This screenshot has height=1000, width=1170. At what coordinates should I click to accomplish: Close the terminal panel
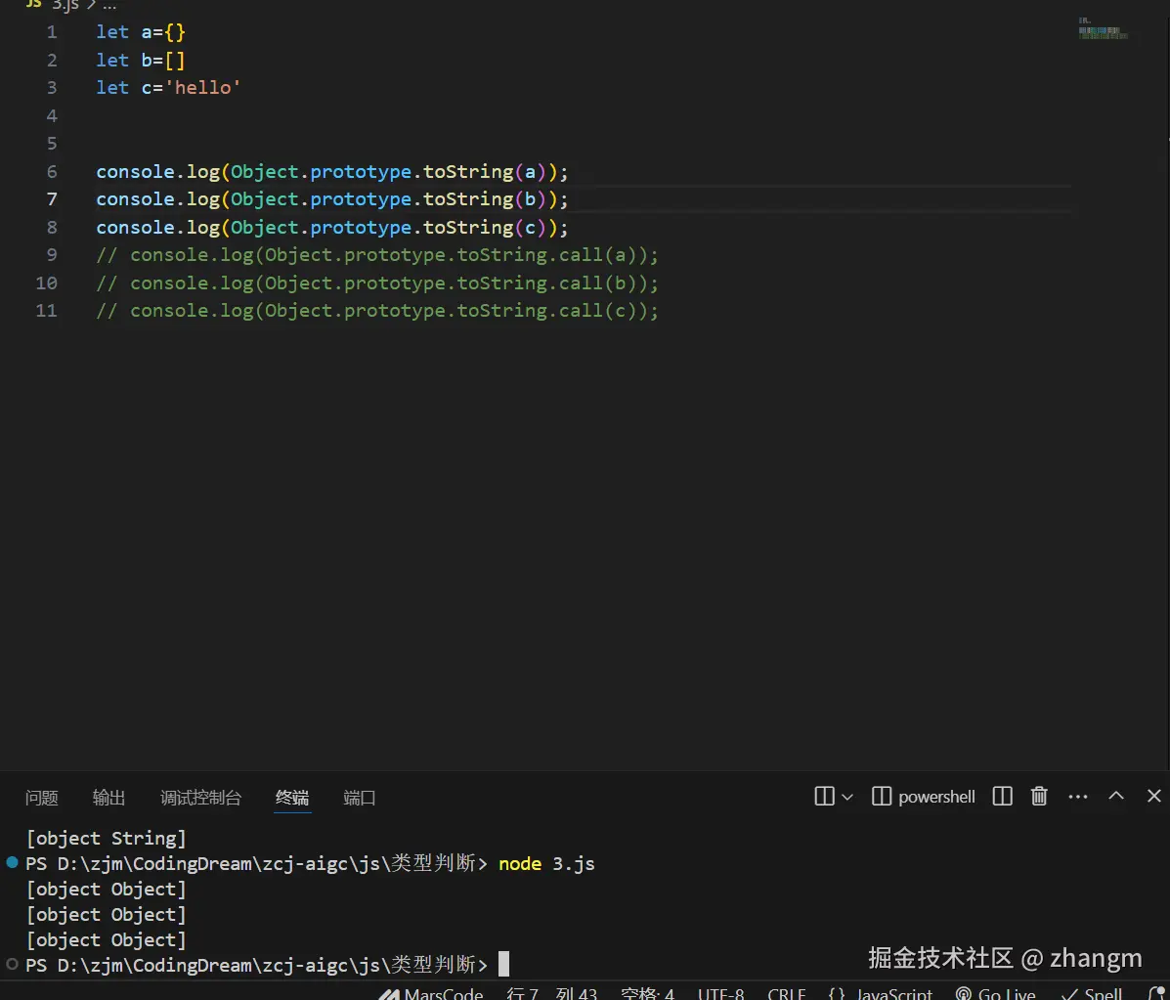coord(1154,797)
